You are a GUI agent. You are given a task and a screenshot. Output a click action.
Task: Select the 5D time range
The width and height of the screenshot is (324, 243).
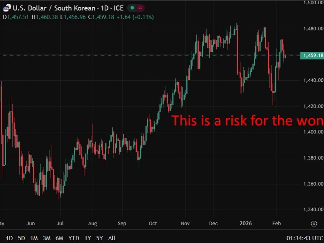tap(21, 238)
